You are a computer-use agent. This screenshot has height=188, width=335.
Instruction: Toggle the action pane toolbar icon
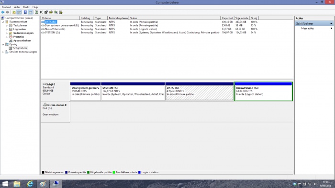click(x=30, y=12)
